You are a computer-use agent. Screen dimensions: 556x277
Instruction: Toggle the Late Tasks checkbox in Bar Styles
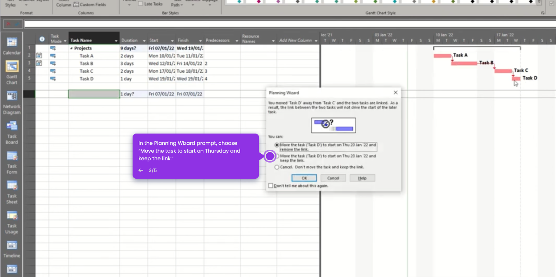coord(140,4)
